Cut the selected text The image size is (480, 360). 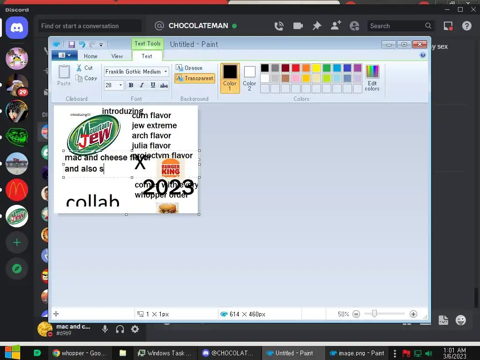(85, 68)
